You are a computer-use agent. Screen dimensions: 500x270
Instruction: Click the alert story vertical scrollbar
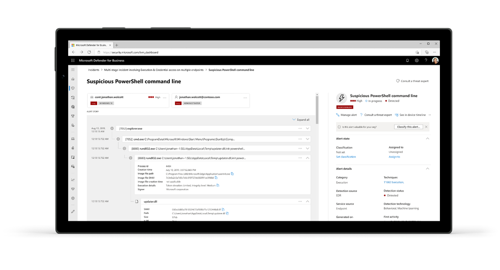coord(317,108)
